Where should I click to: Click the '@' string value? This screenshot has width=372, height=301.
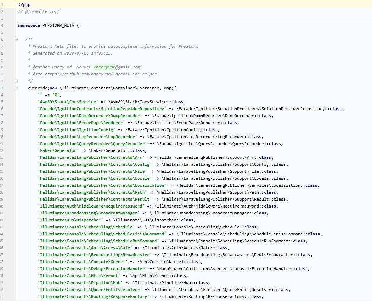click(x=56, y=95)
